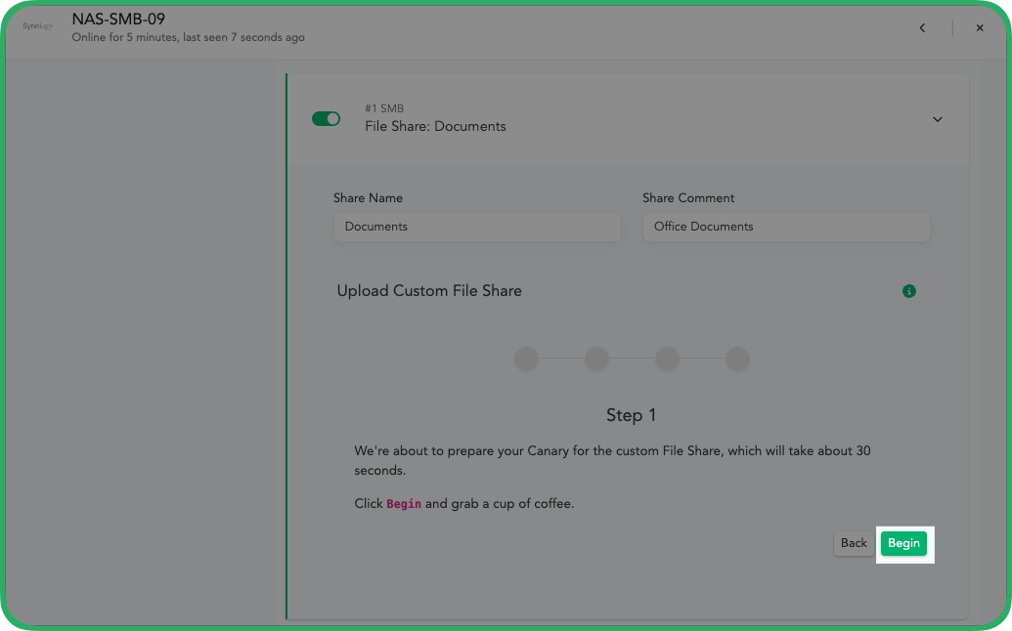
Task: Go back using the top-right left chevron
Action: coord(922,28)
